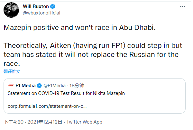The image size is (193, 130).
Task: Click the F1 logo avatar in quoted tweet
Action: [x=11, y=86]
